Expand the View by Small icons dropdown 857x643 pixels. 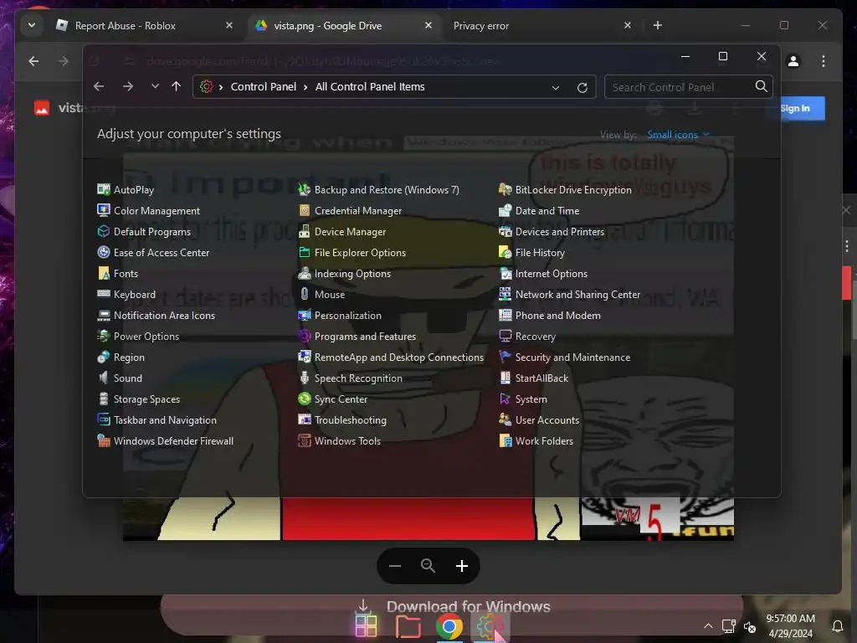point(678,135)
